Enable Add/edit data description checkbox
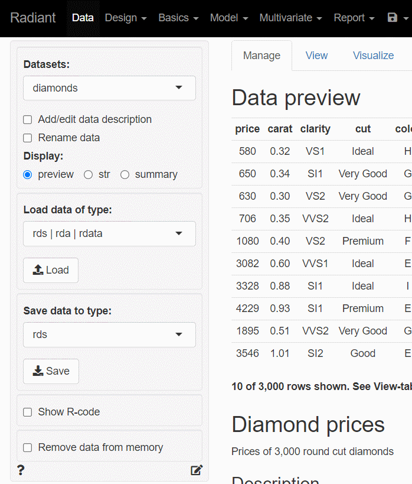Viewport: 412px width, 484px height. (28, 119)
